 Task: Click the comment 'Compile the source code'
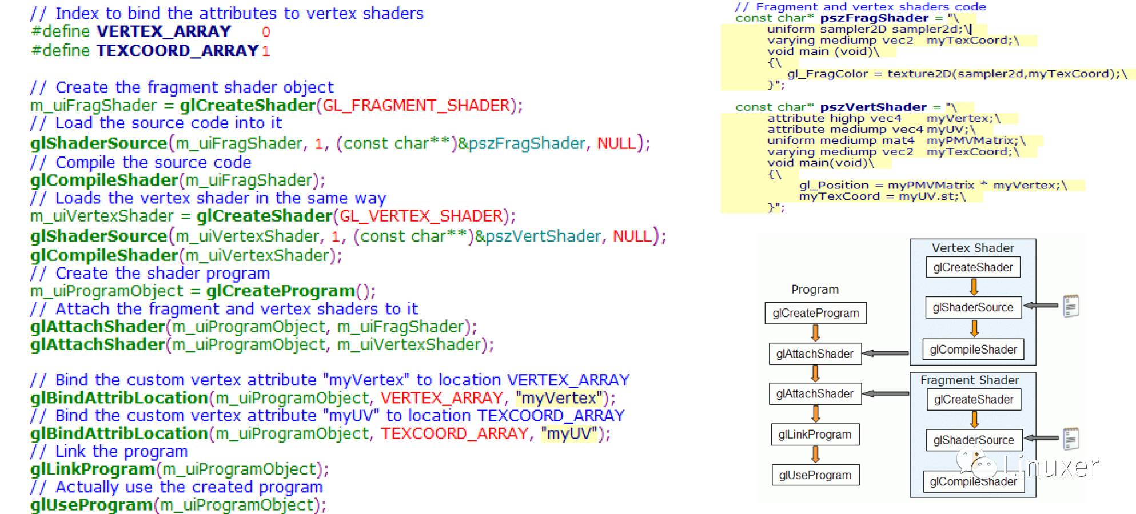pos(141,162)
